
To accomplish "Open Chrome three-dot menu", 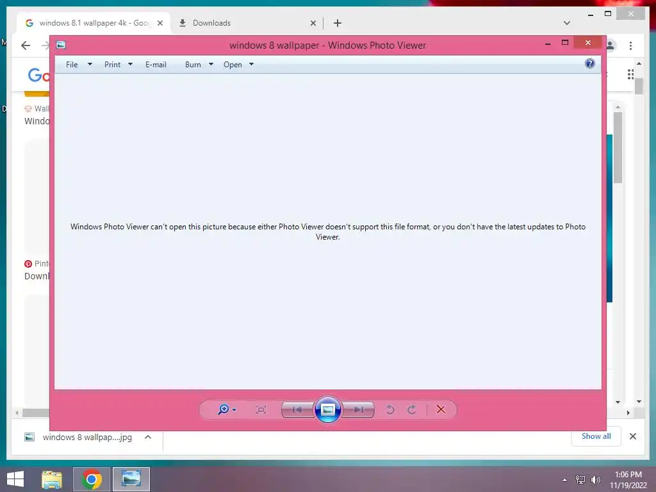I will click(630, 45).
